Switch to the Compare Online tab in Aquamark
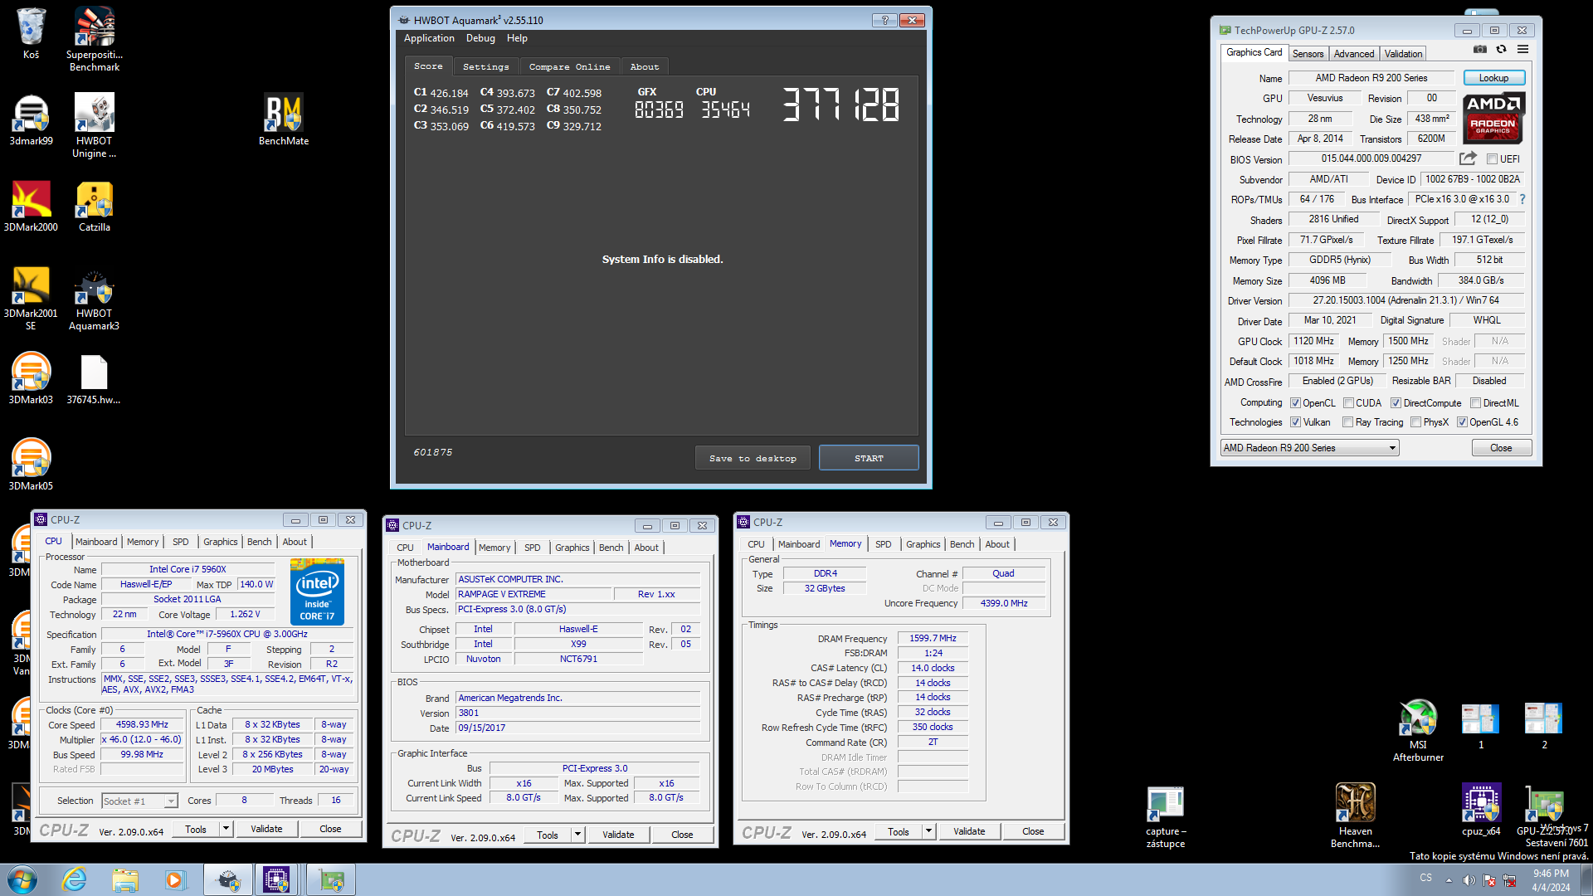 point(569,66)
